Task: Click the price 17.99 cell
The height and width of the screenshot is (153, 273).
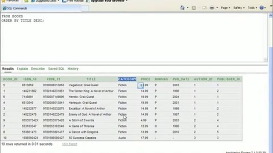Action: pos(144,138)
